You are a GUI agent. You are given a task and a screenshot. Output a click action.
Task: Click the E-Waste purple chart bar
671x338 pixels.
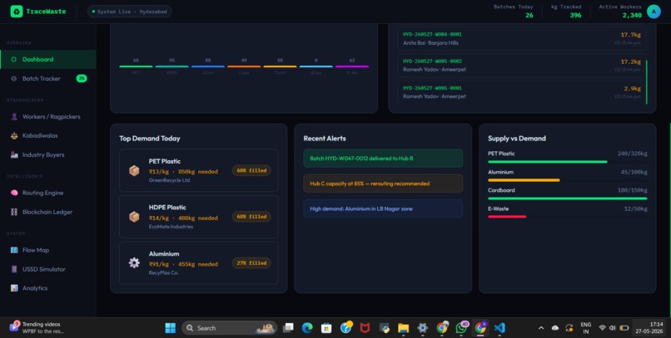click(352, 66)
